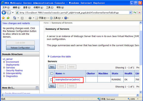Click the Add to Favorites star icon
The image size is (143, 101).
click(8, 18)
